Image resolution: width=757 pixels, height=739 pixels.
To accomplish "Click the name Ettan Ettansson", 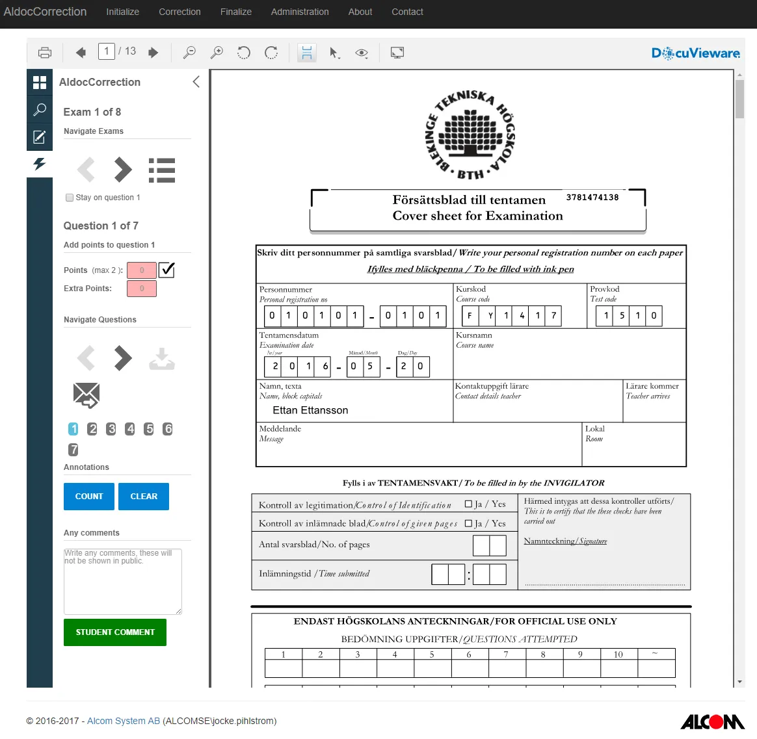I will [310, 411].
